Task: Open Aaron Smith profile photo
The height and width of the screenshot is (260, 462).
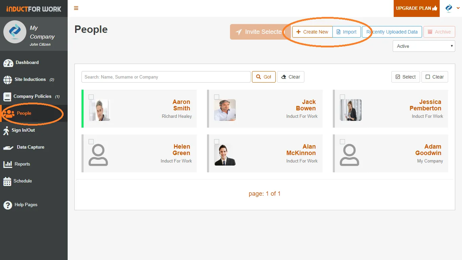Action: [x=99, y=110]
